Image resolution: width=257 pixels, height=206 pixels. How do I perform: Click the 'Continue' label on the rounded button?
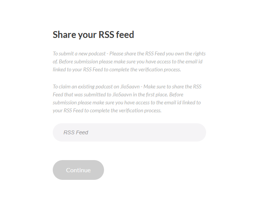(78, 170)
